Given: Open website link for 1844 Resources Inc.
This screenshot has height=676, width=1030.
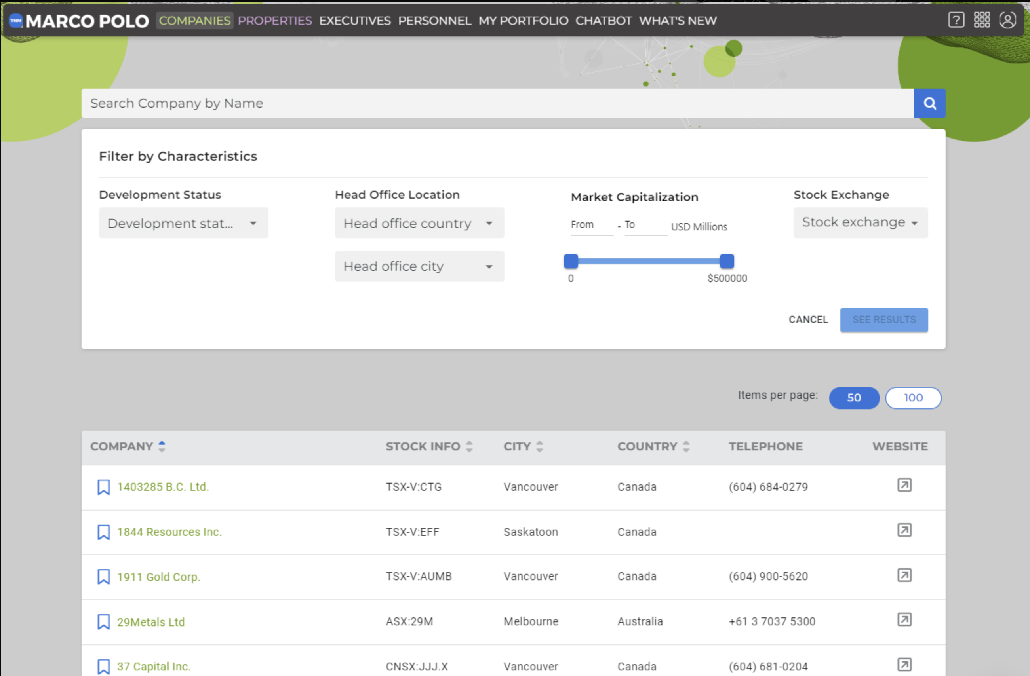Looking at the screenshot, I should pos(904,530).
